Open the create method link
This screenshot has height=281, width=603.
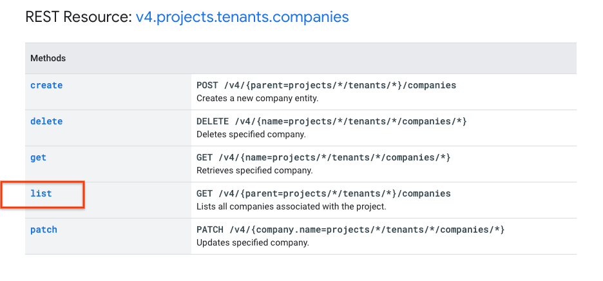coord(46,85)
